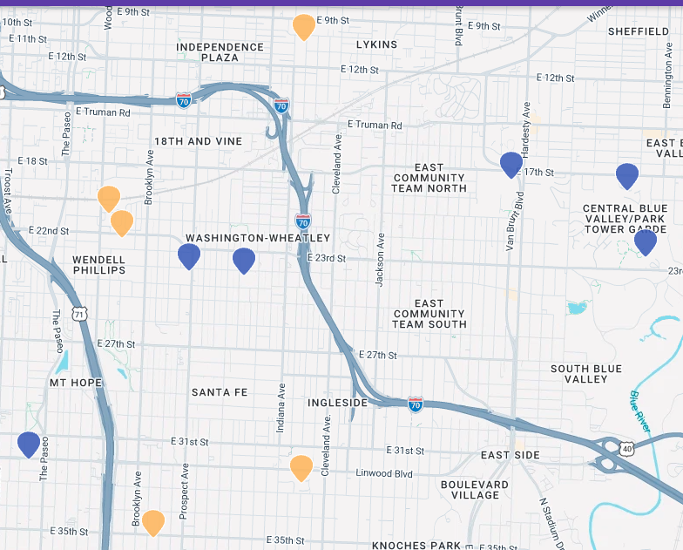
Task: Click the US 40 highway shield
Action: click(627, 448)
